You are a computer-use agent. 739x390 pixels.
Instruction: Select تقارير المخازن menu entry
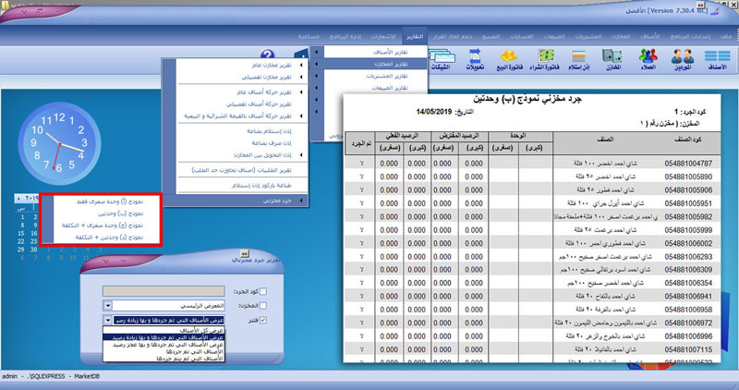(369, 64)
